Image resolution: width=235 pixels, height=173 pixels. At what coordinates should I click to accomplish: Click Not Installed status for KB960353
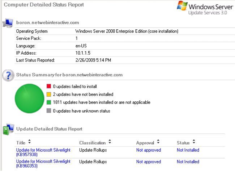(188, 162)
